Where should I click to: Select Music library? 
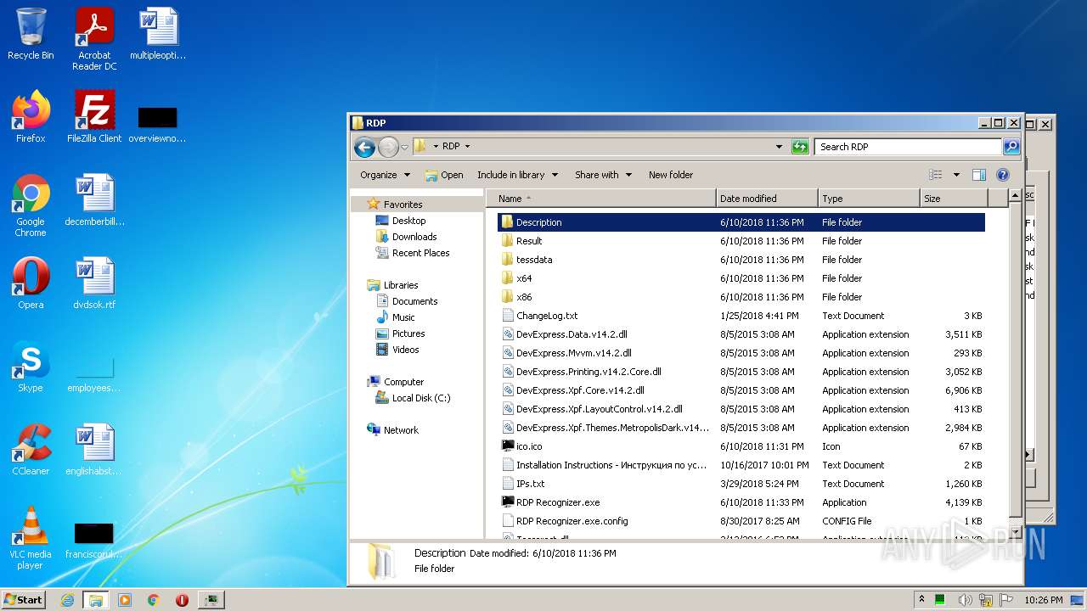pos(403,317)
